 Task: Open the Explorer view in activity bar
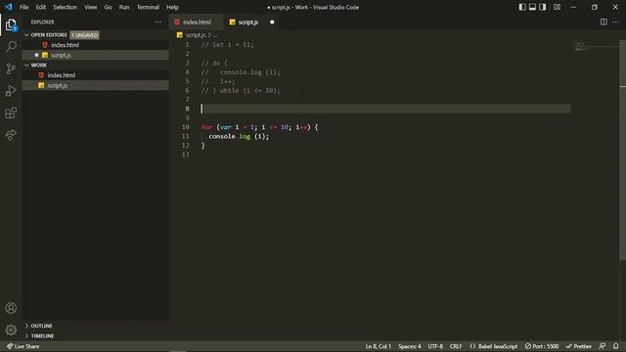pyautogui.click(x=11, y=25)
